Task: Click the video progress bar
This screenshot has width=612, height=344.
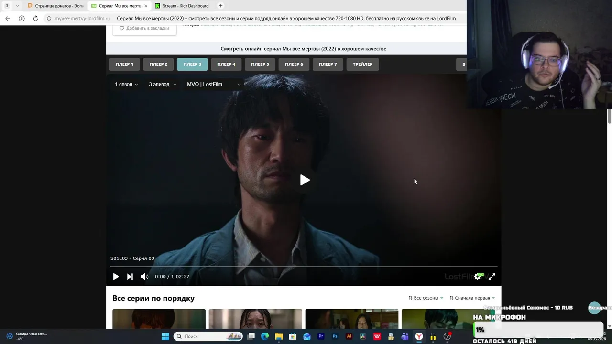Action: tap(304, 266)
